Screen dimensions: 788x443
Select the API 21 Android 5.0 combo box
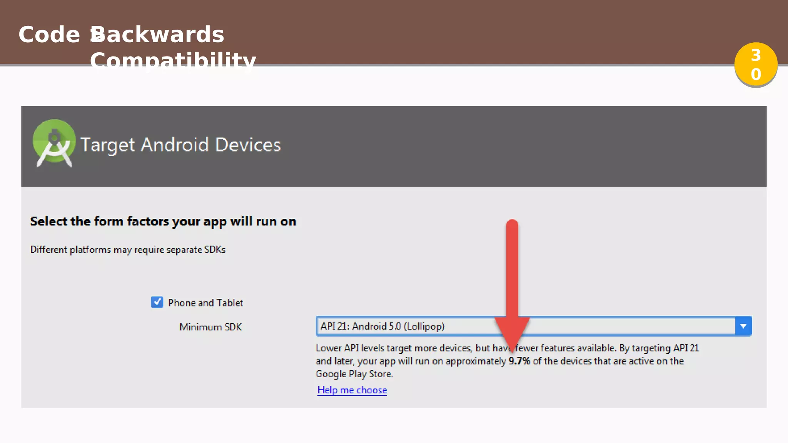point(408,326)
